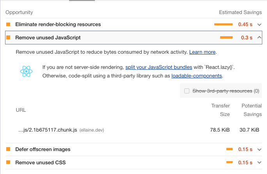The image size is (267, 174).
Task: Click savings bar for Remove unused CSS
Action: (x=230, y=162)
